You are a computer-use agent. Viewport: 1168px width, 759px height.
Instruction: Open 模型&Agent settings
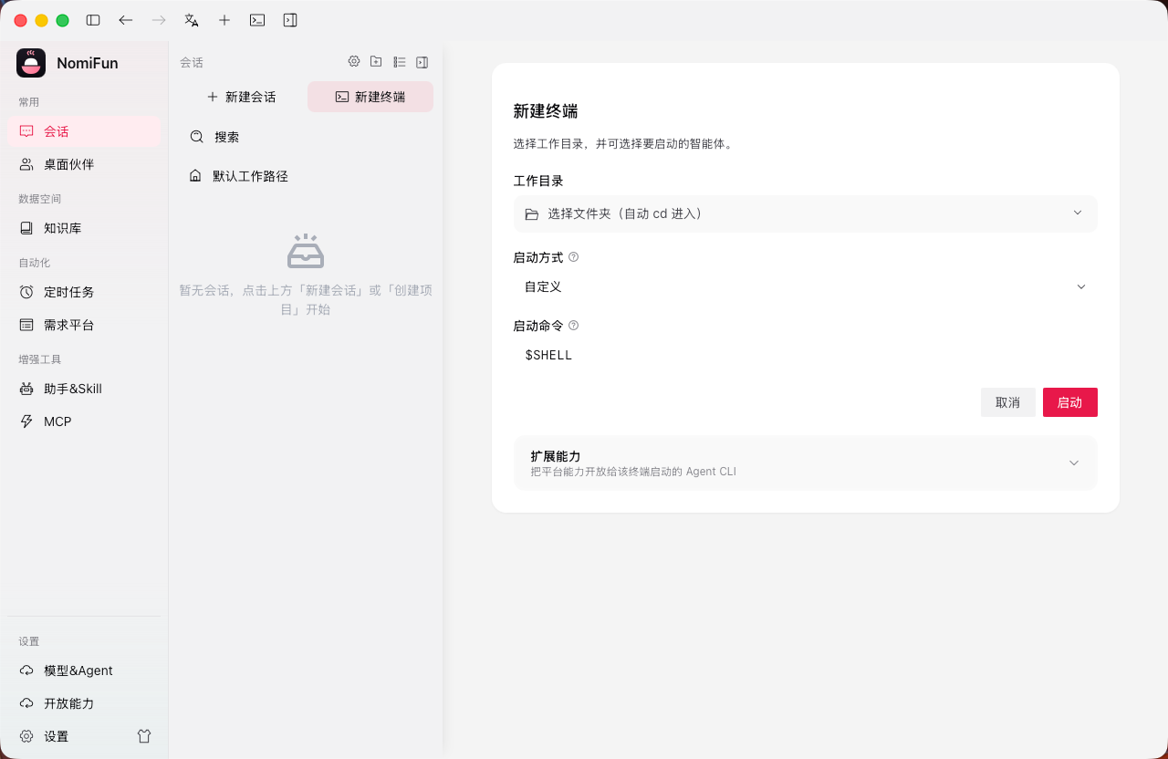84,671
